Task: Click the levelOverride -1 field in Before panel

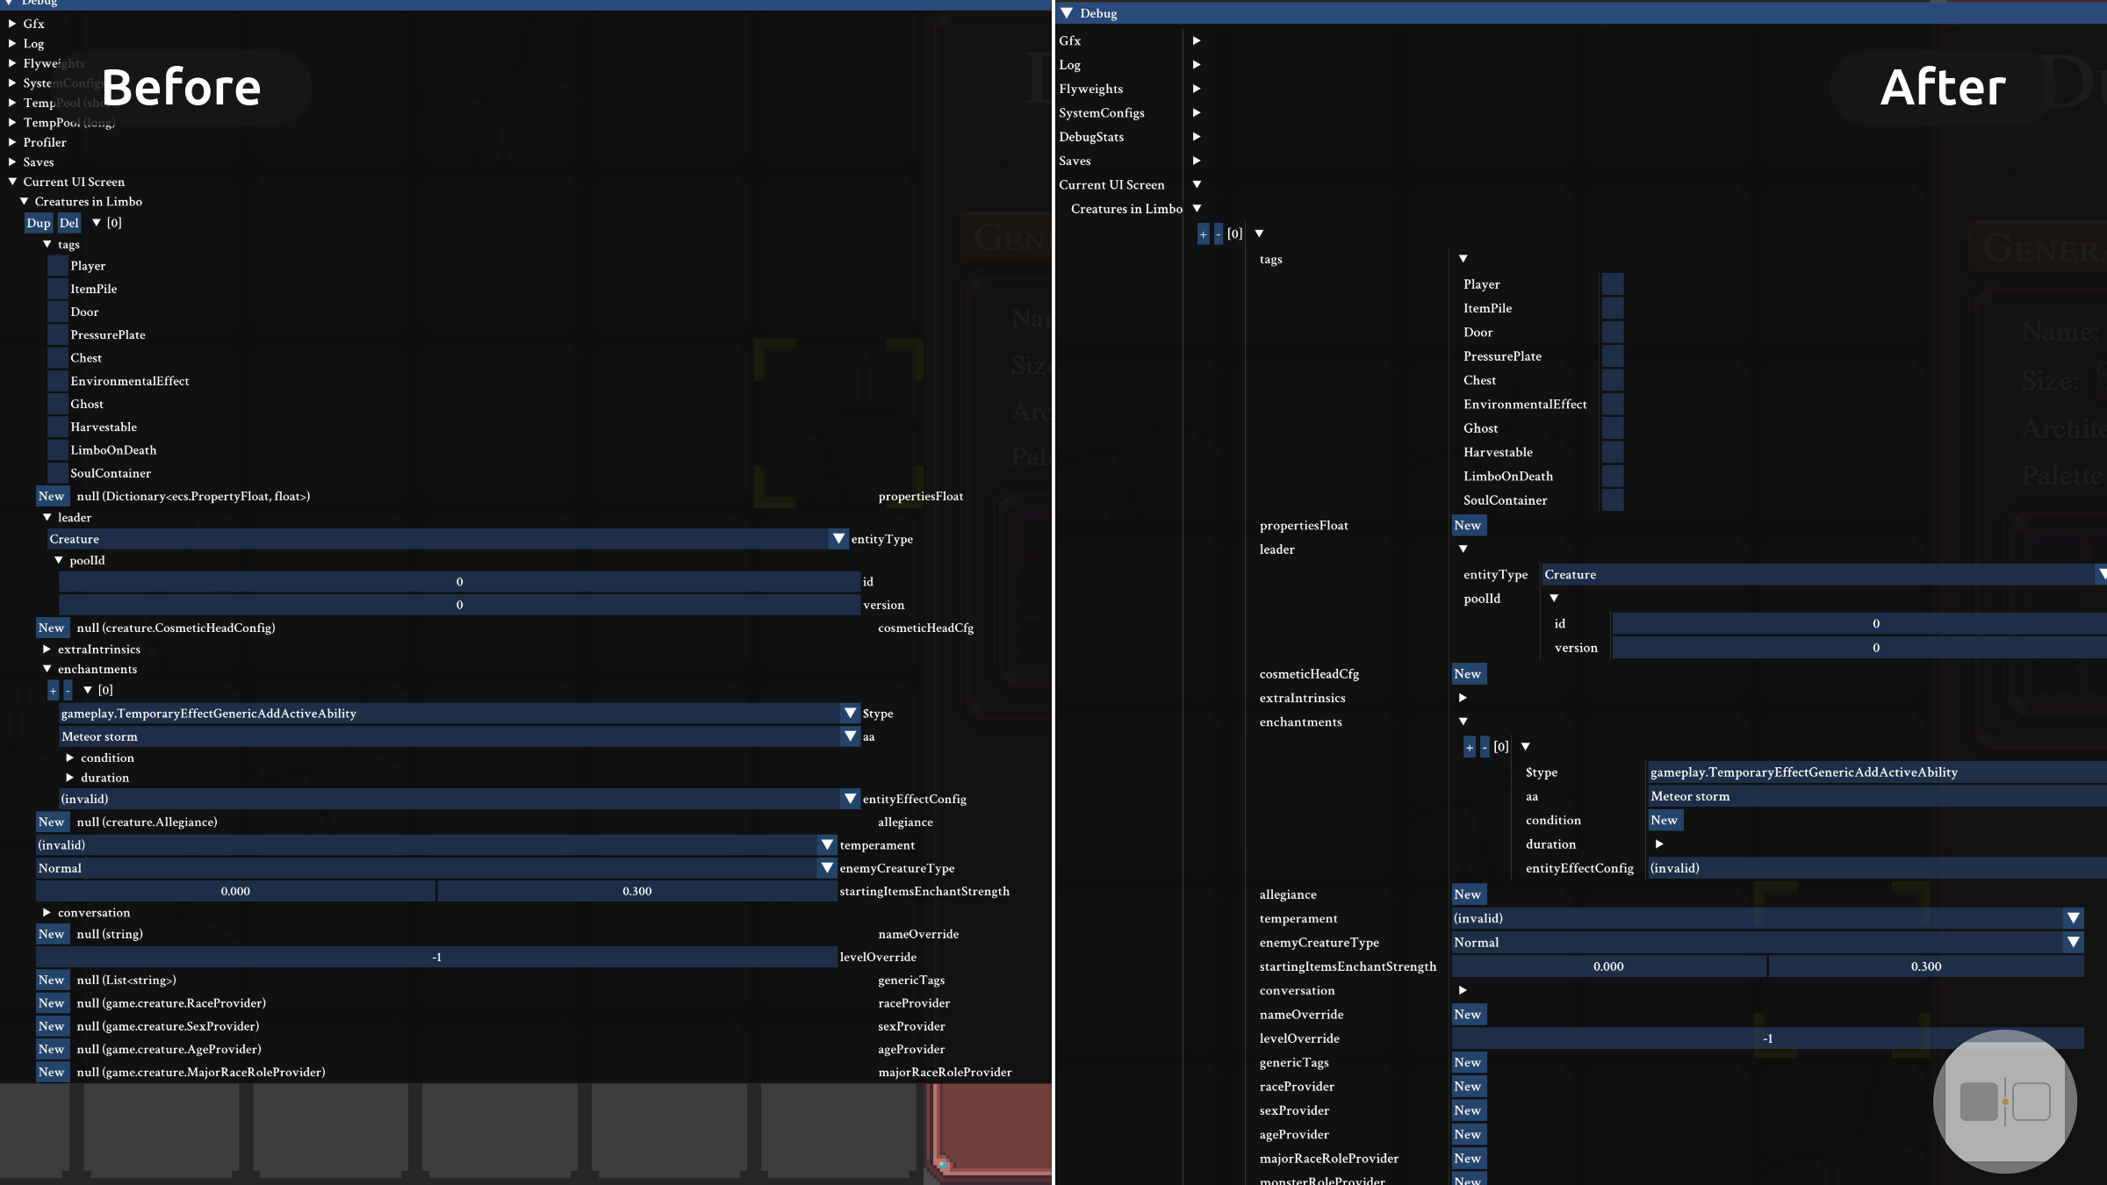Action: (x=436, y=958)
